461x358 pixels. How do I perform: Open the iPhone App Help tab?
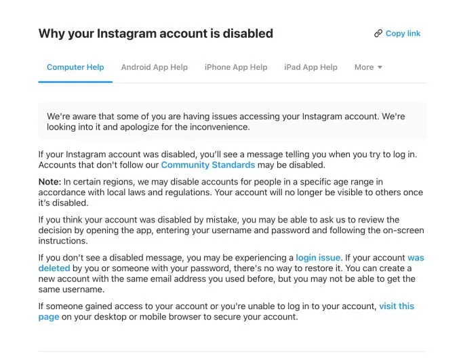click(x=236, y=67)
